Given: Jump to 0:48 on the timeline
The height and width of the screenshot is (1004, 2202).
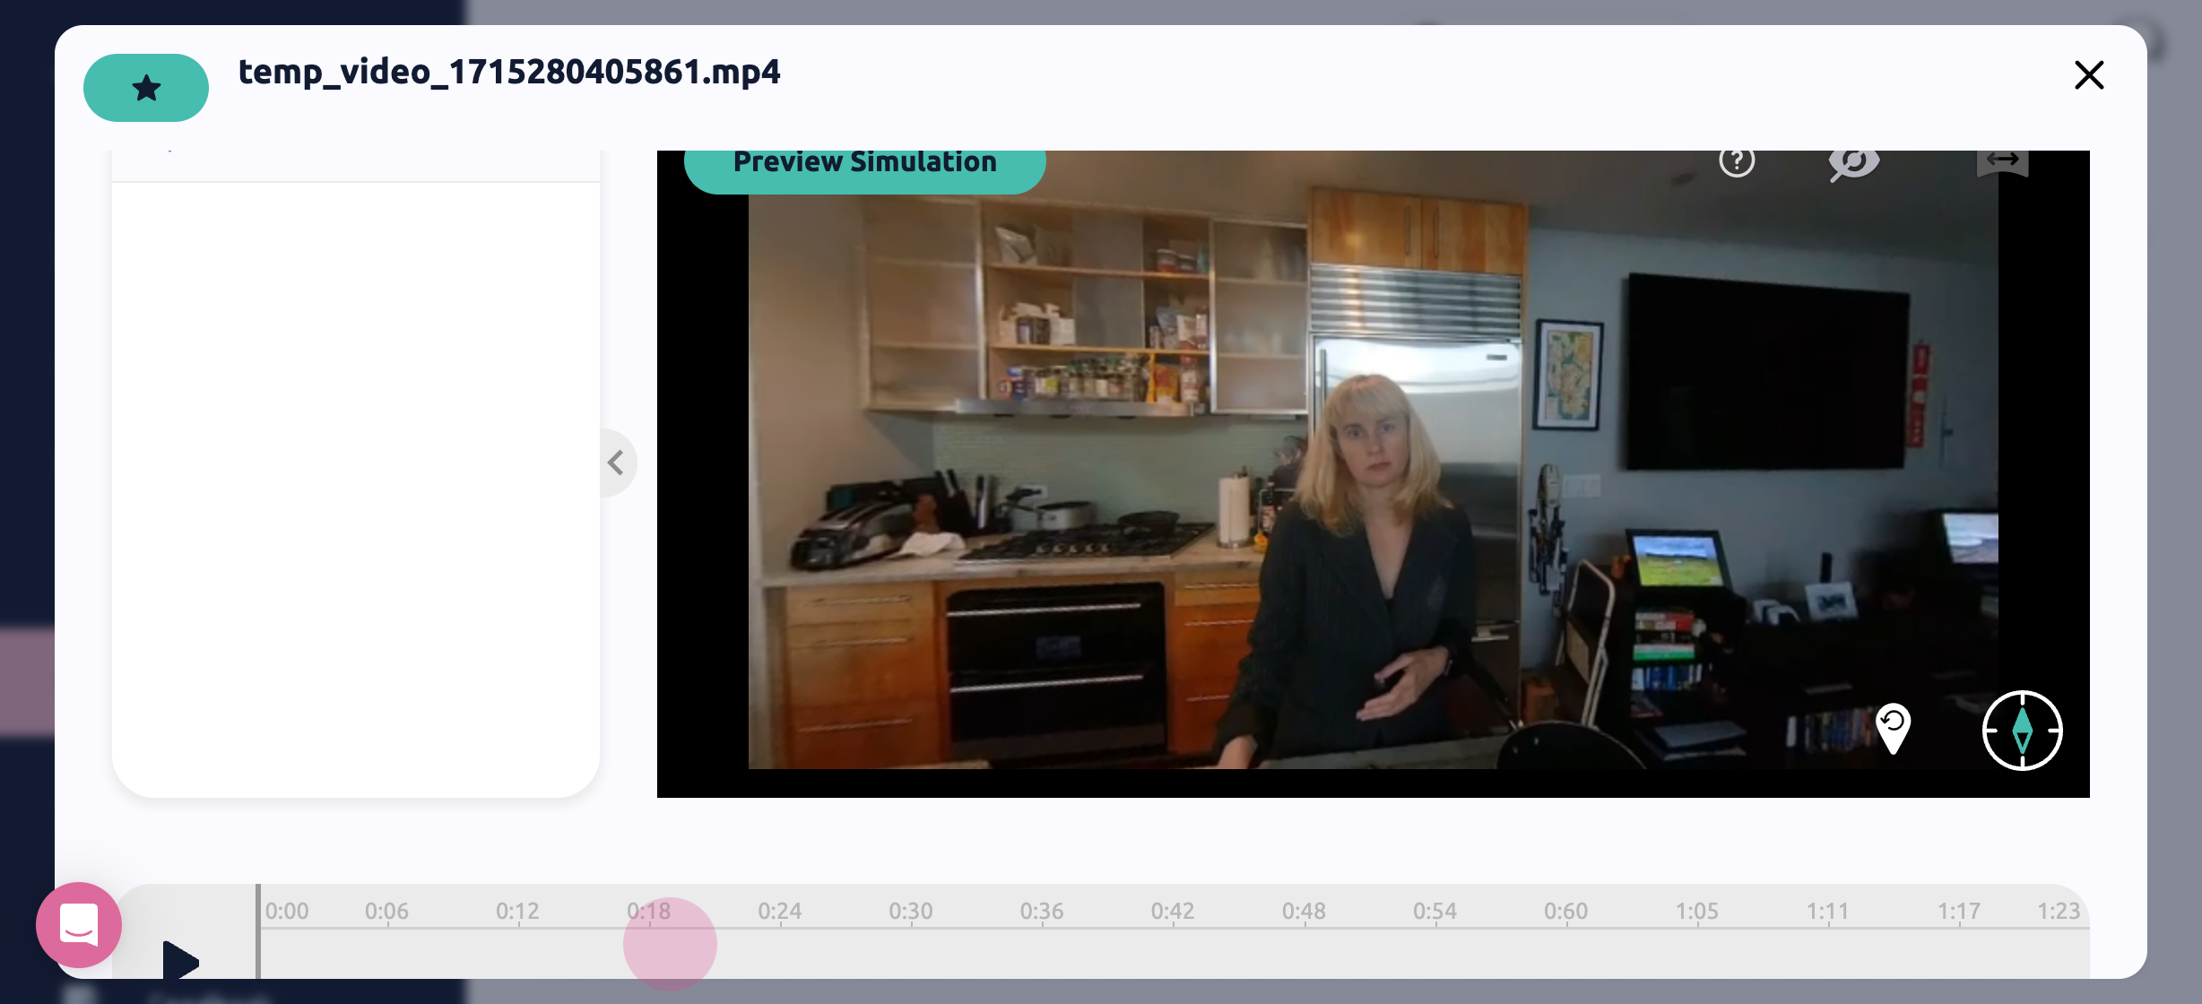Looking at the screenshot, I should pos(1304,913).
